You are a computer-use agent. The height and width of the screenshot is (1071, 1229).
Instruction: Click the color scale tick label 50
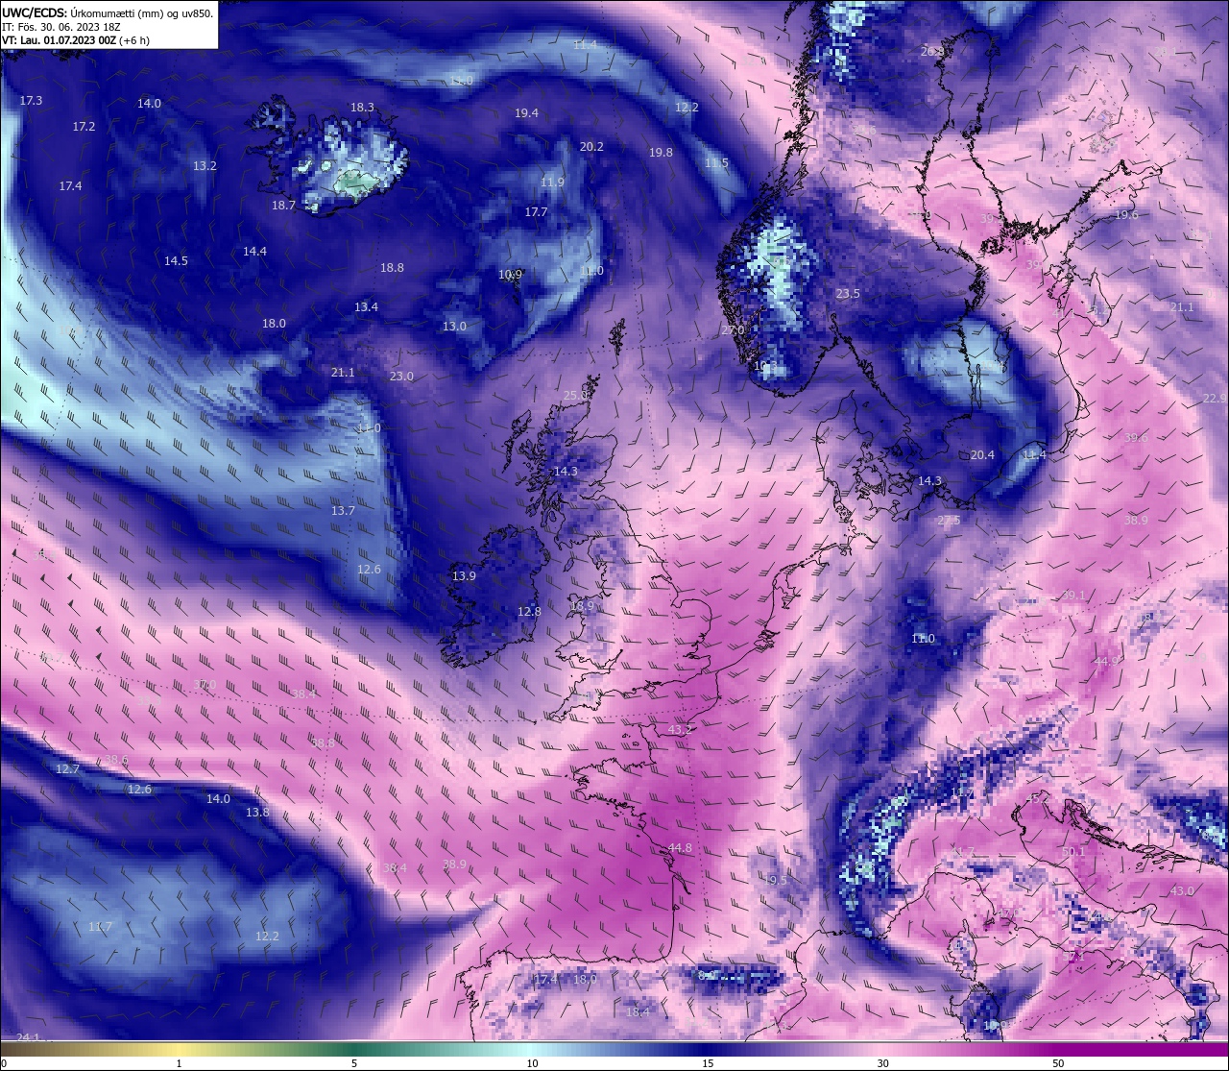(1058, 1063)
